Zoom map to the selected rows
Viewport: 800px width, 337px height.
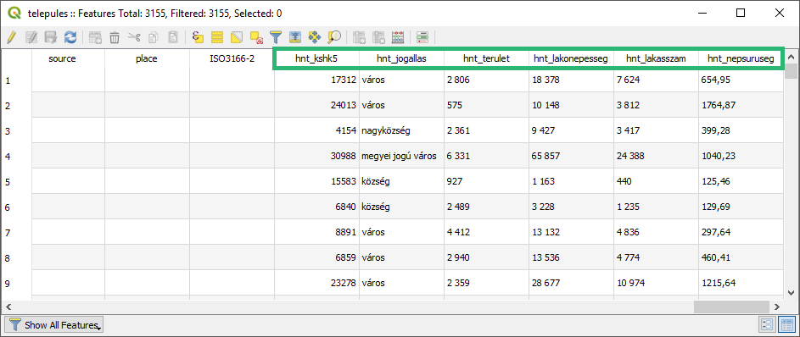(334, 36)
